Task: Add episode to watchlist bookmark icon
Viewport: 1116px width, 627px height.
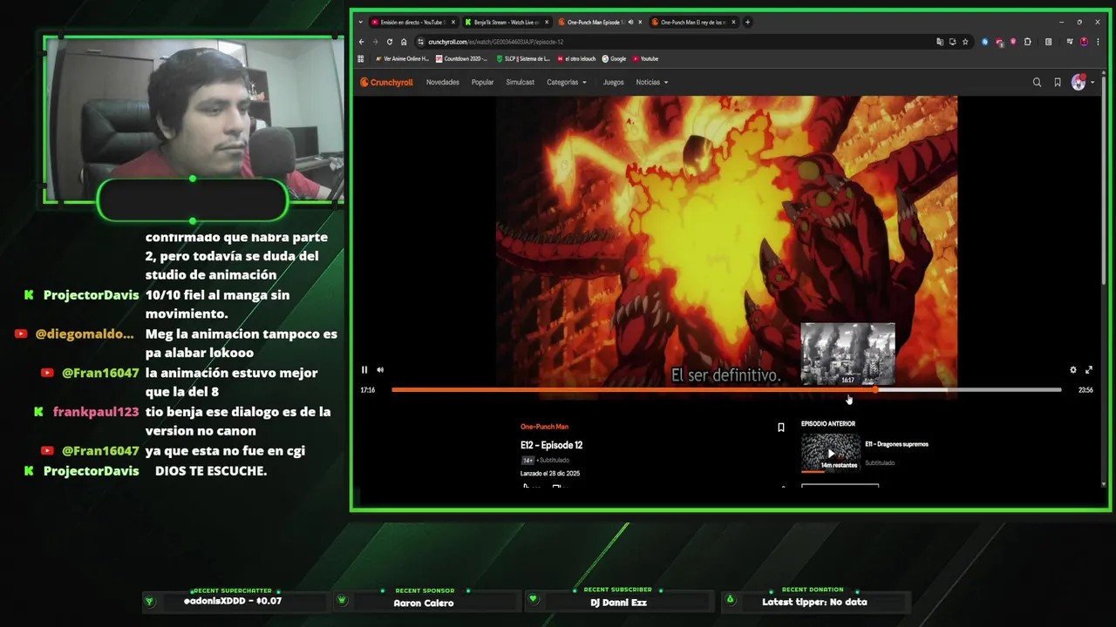Action: pos(781,428)
